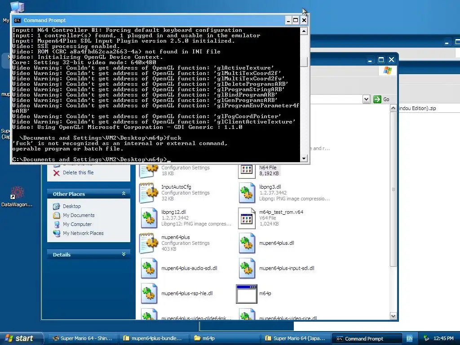Click the InputAutoCfg file name
Viewport: 460px width, 345px height.
coord(176,187)
